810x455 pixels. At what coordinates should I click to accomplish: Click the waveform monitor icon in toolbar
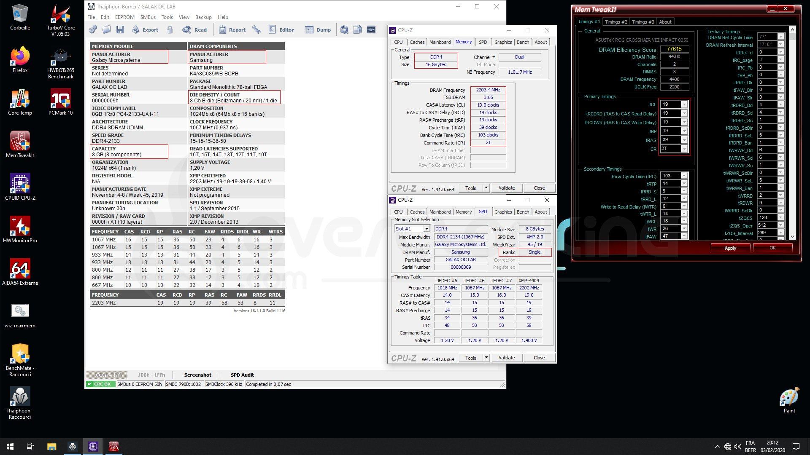pyautogui.click(x=371, y=29)
